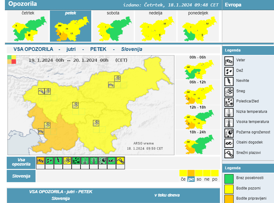Click the fire danger filter icon below map

(103, 160)
